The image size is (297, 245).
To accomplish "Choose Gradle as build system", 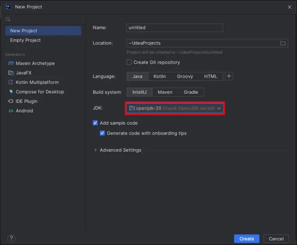I will point(191,92).
